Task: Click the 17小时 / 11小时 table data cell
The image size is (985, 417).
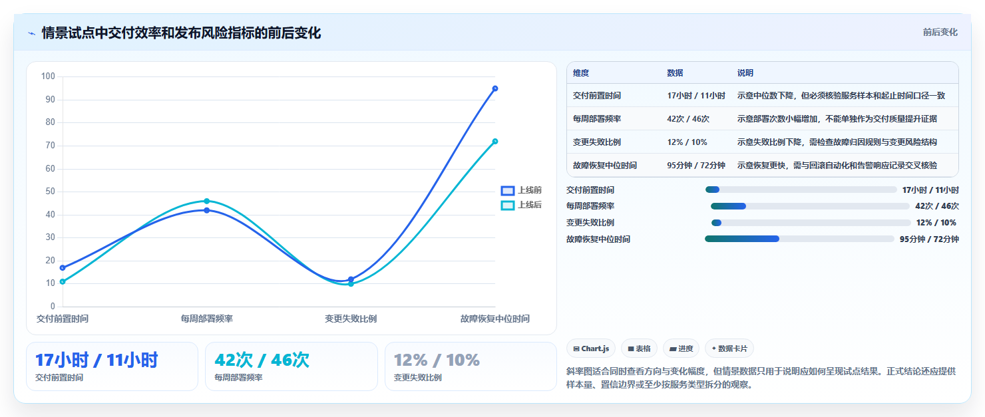Action: click(x=696, y=96)
